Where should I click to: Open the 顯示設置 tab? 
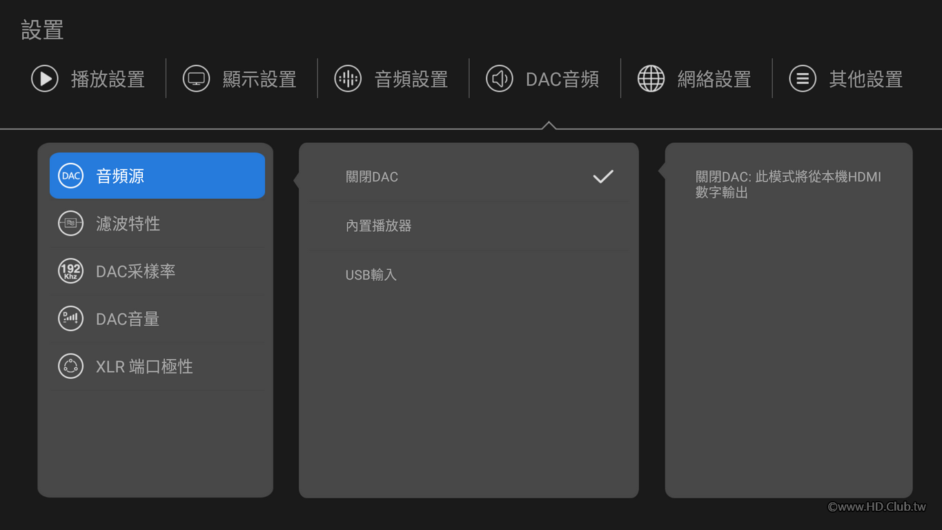click(x=240, y=79)
